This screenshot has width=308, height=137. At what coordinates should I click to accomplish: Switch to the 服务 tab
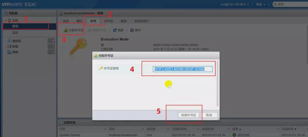123,21
